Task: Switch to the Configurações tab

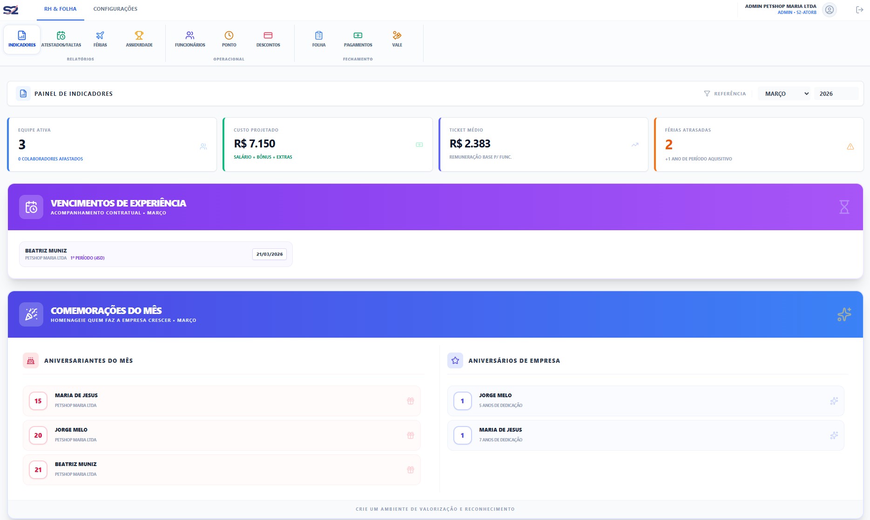Action: click(115, 9)
